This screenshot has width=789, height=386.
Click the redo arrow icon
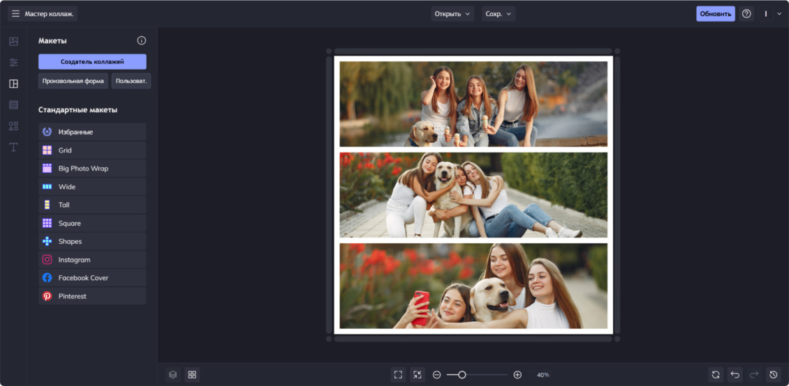click(x=754, y=374)
